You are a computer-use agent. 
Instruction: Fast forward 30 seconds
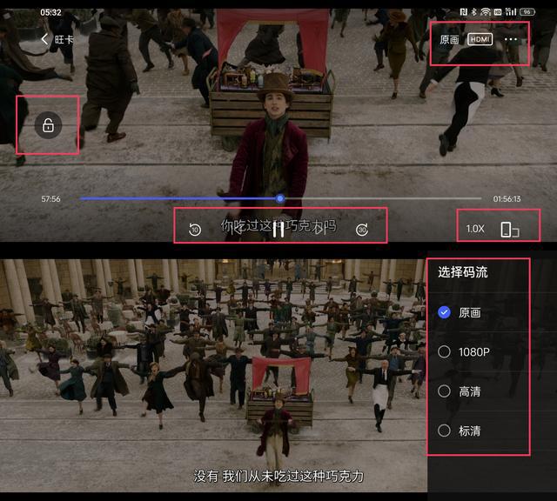pos(362,230)
